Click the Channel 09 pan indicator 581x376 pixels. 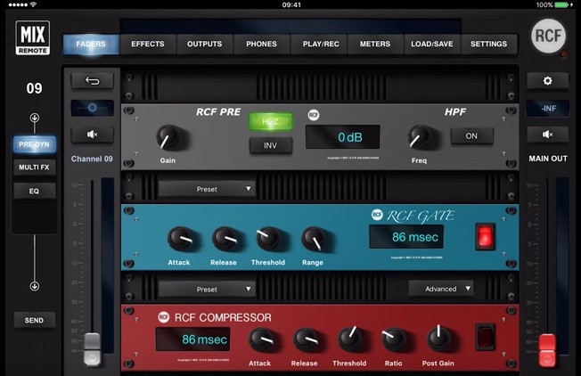[92, 108]
